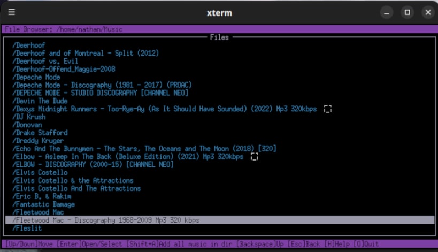Select the /Fleetwood Mac folder
The image size is (438, 252).
click(38, 212)
